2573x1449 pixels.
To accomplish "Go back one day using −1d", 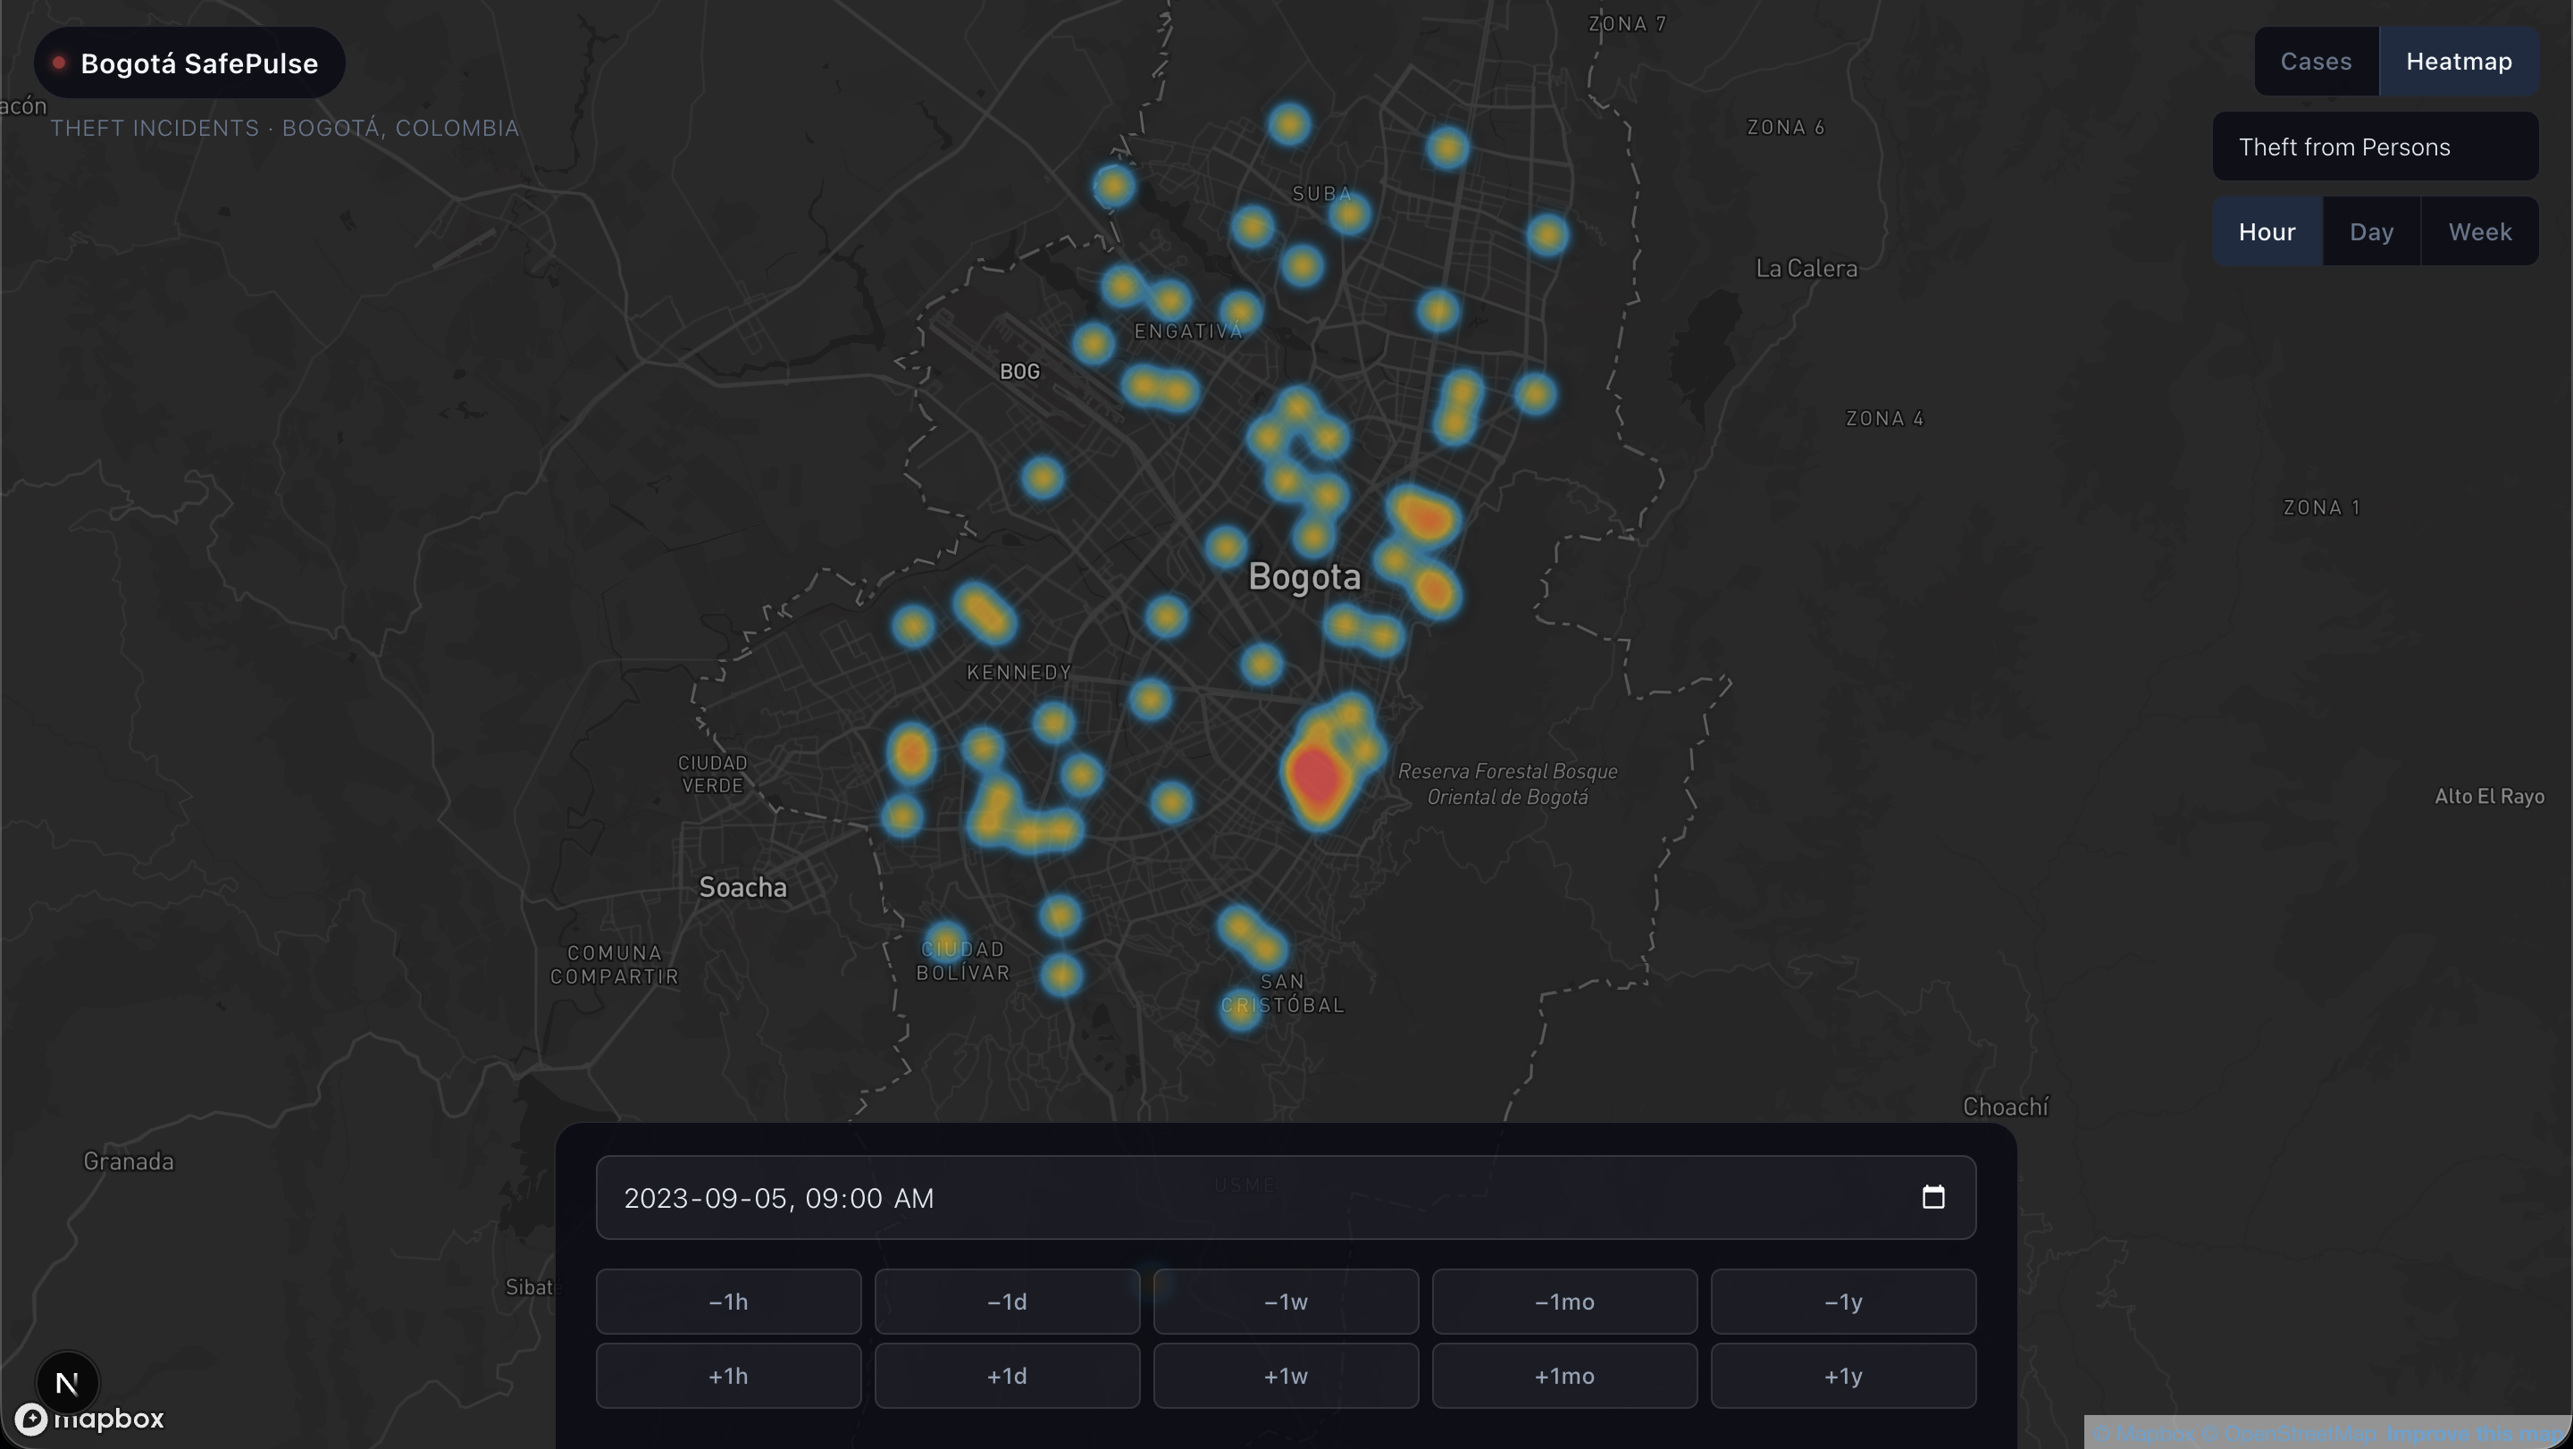I will click(x=1006, y=1302).
